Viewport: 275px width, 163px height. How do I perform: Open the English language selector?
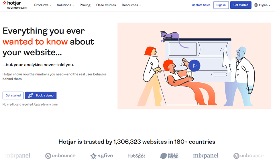pyautogui.click(x=262, y=5)
